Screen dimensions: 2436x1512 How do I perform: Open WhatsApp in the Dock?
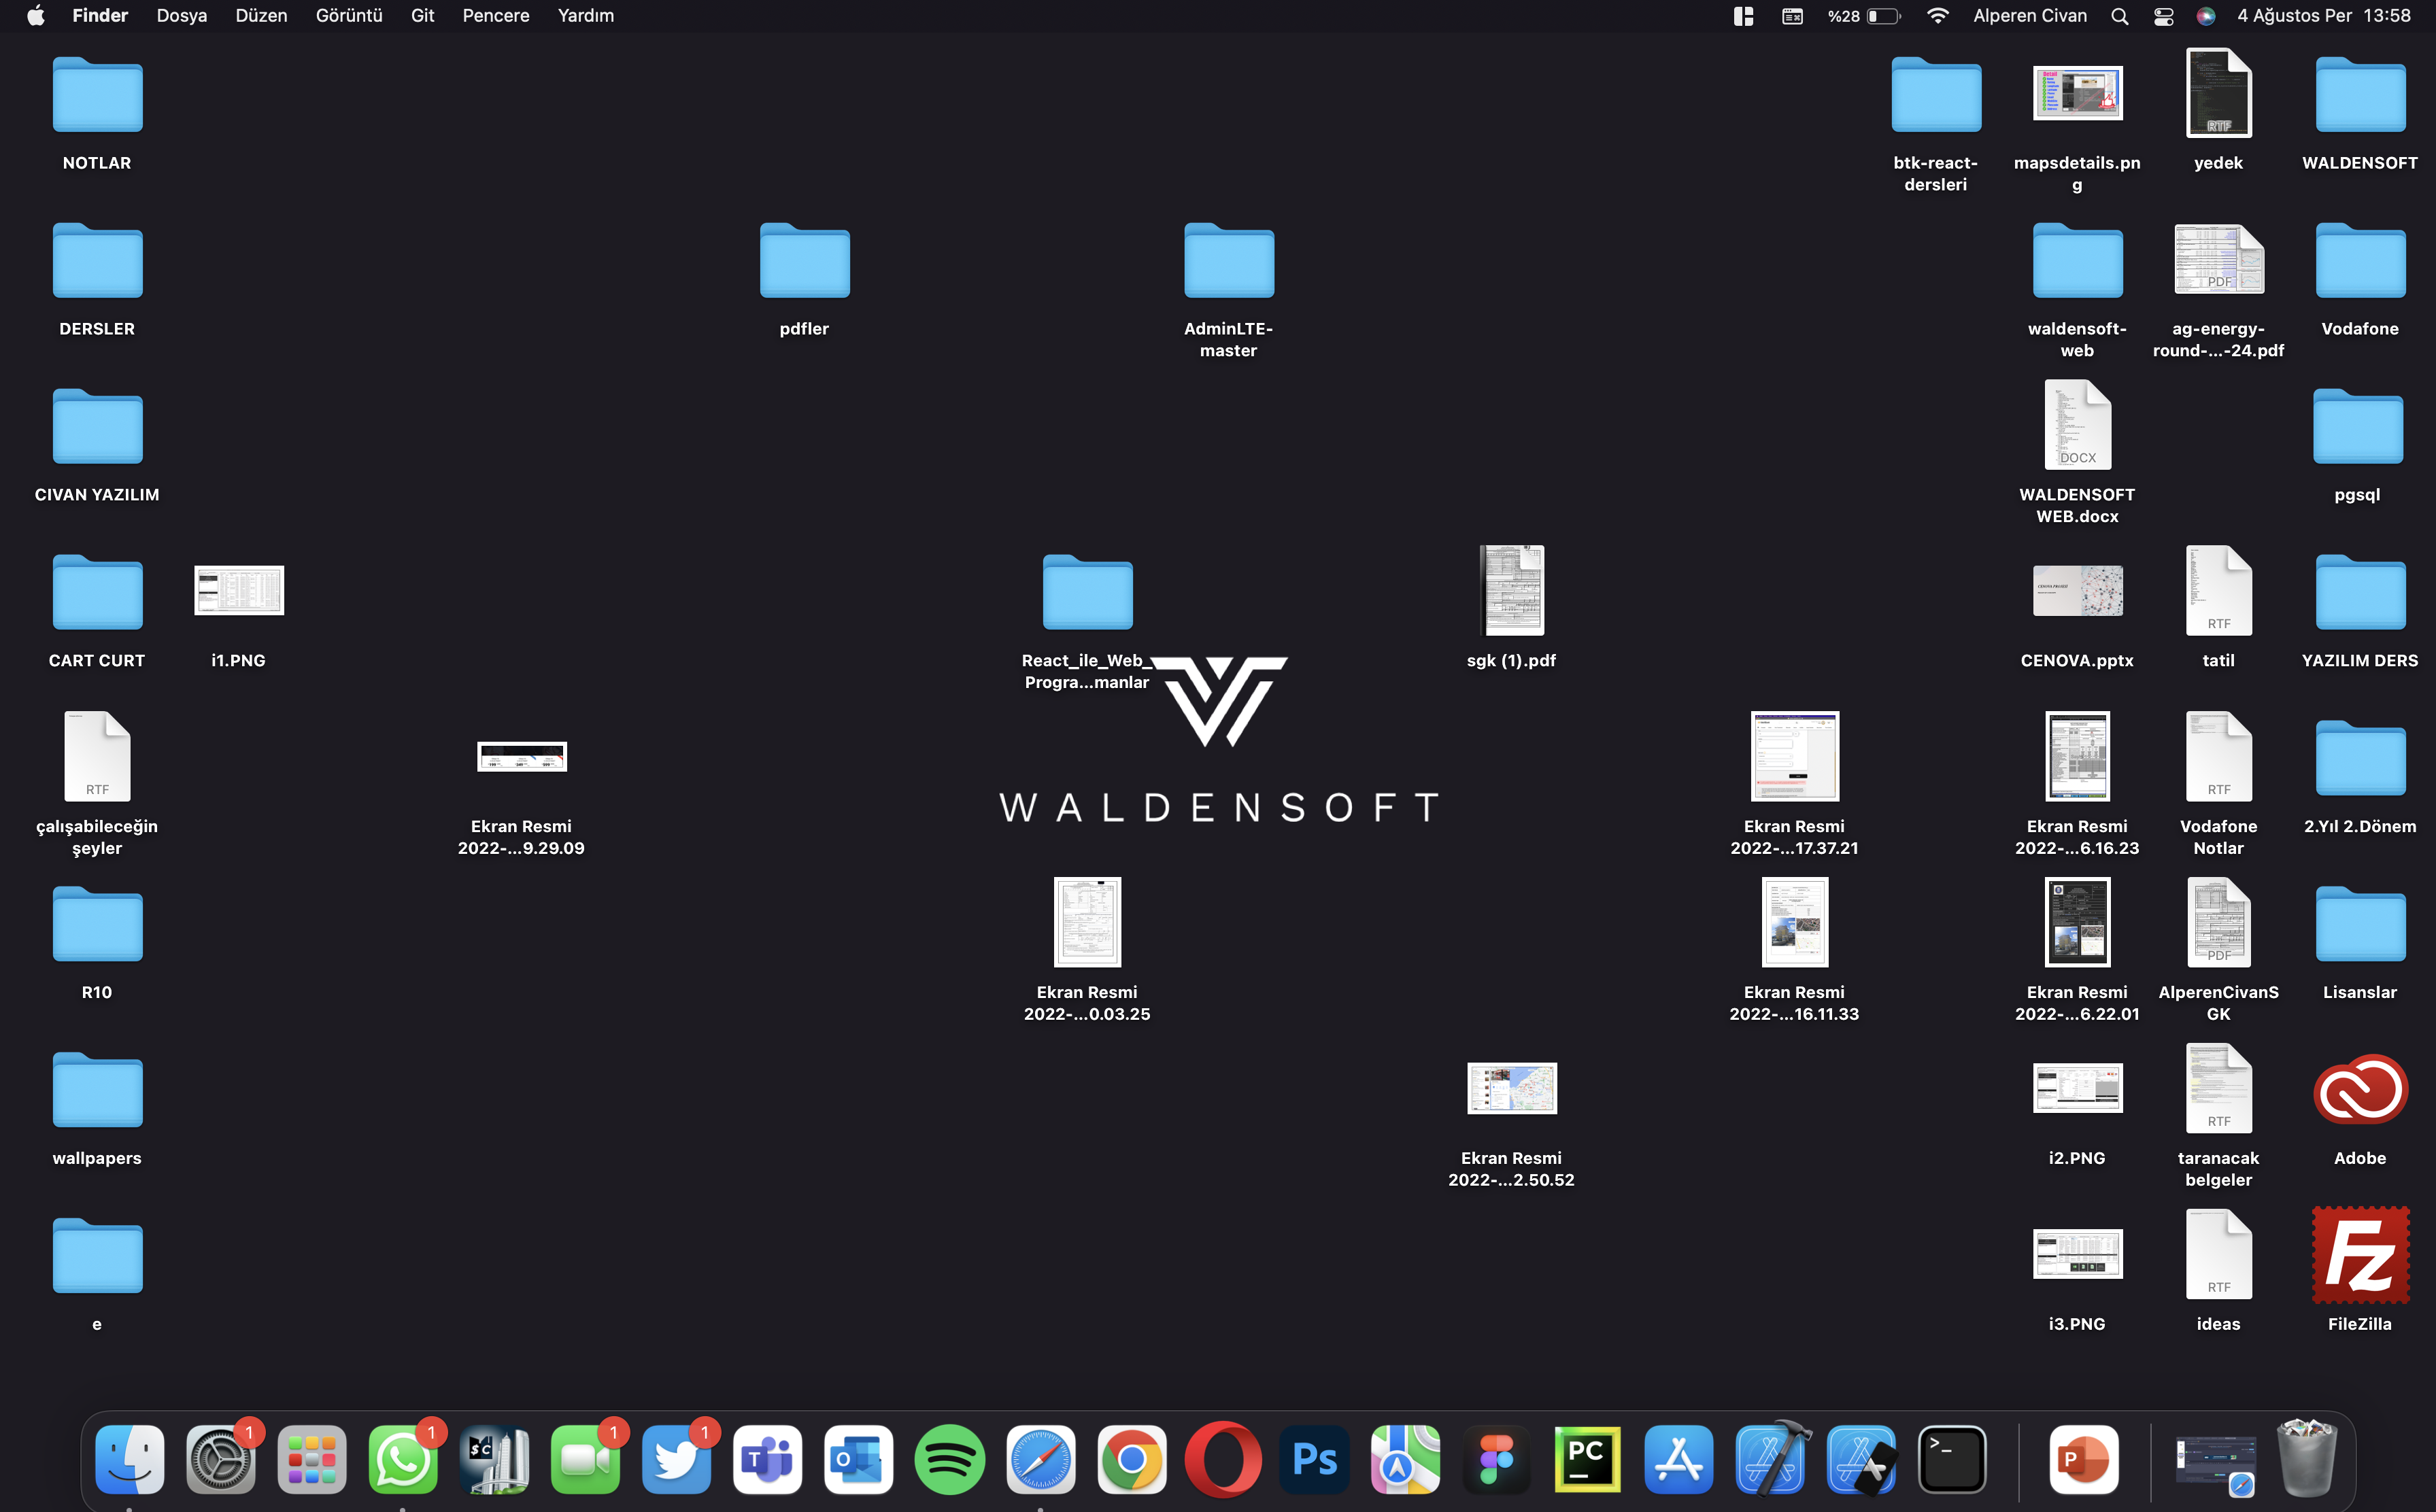point(403,1459)
